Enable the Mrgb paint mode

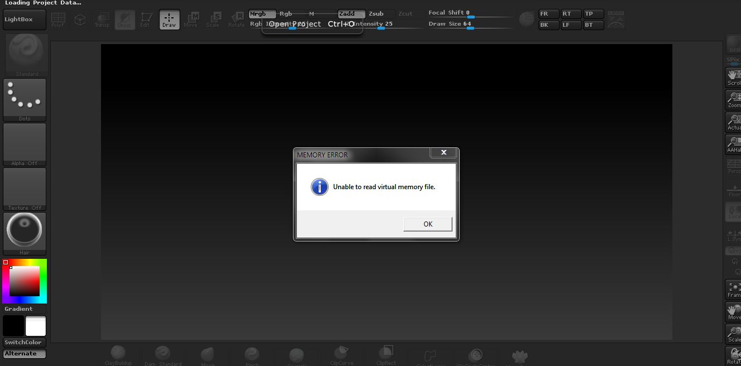click(262, 14)
